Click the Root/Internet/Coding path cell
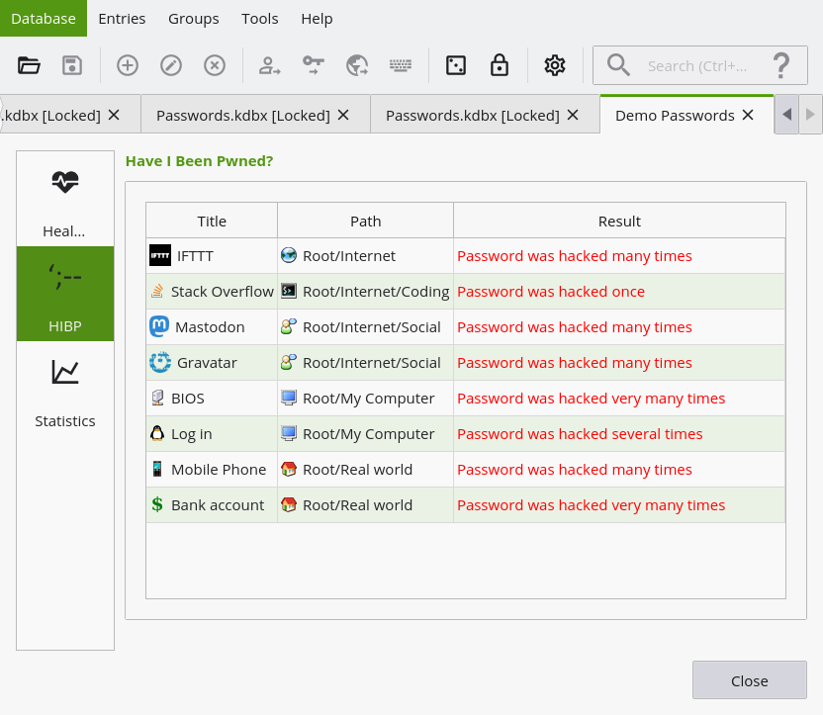 (x=365, y=291)
